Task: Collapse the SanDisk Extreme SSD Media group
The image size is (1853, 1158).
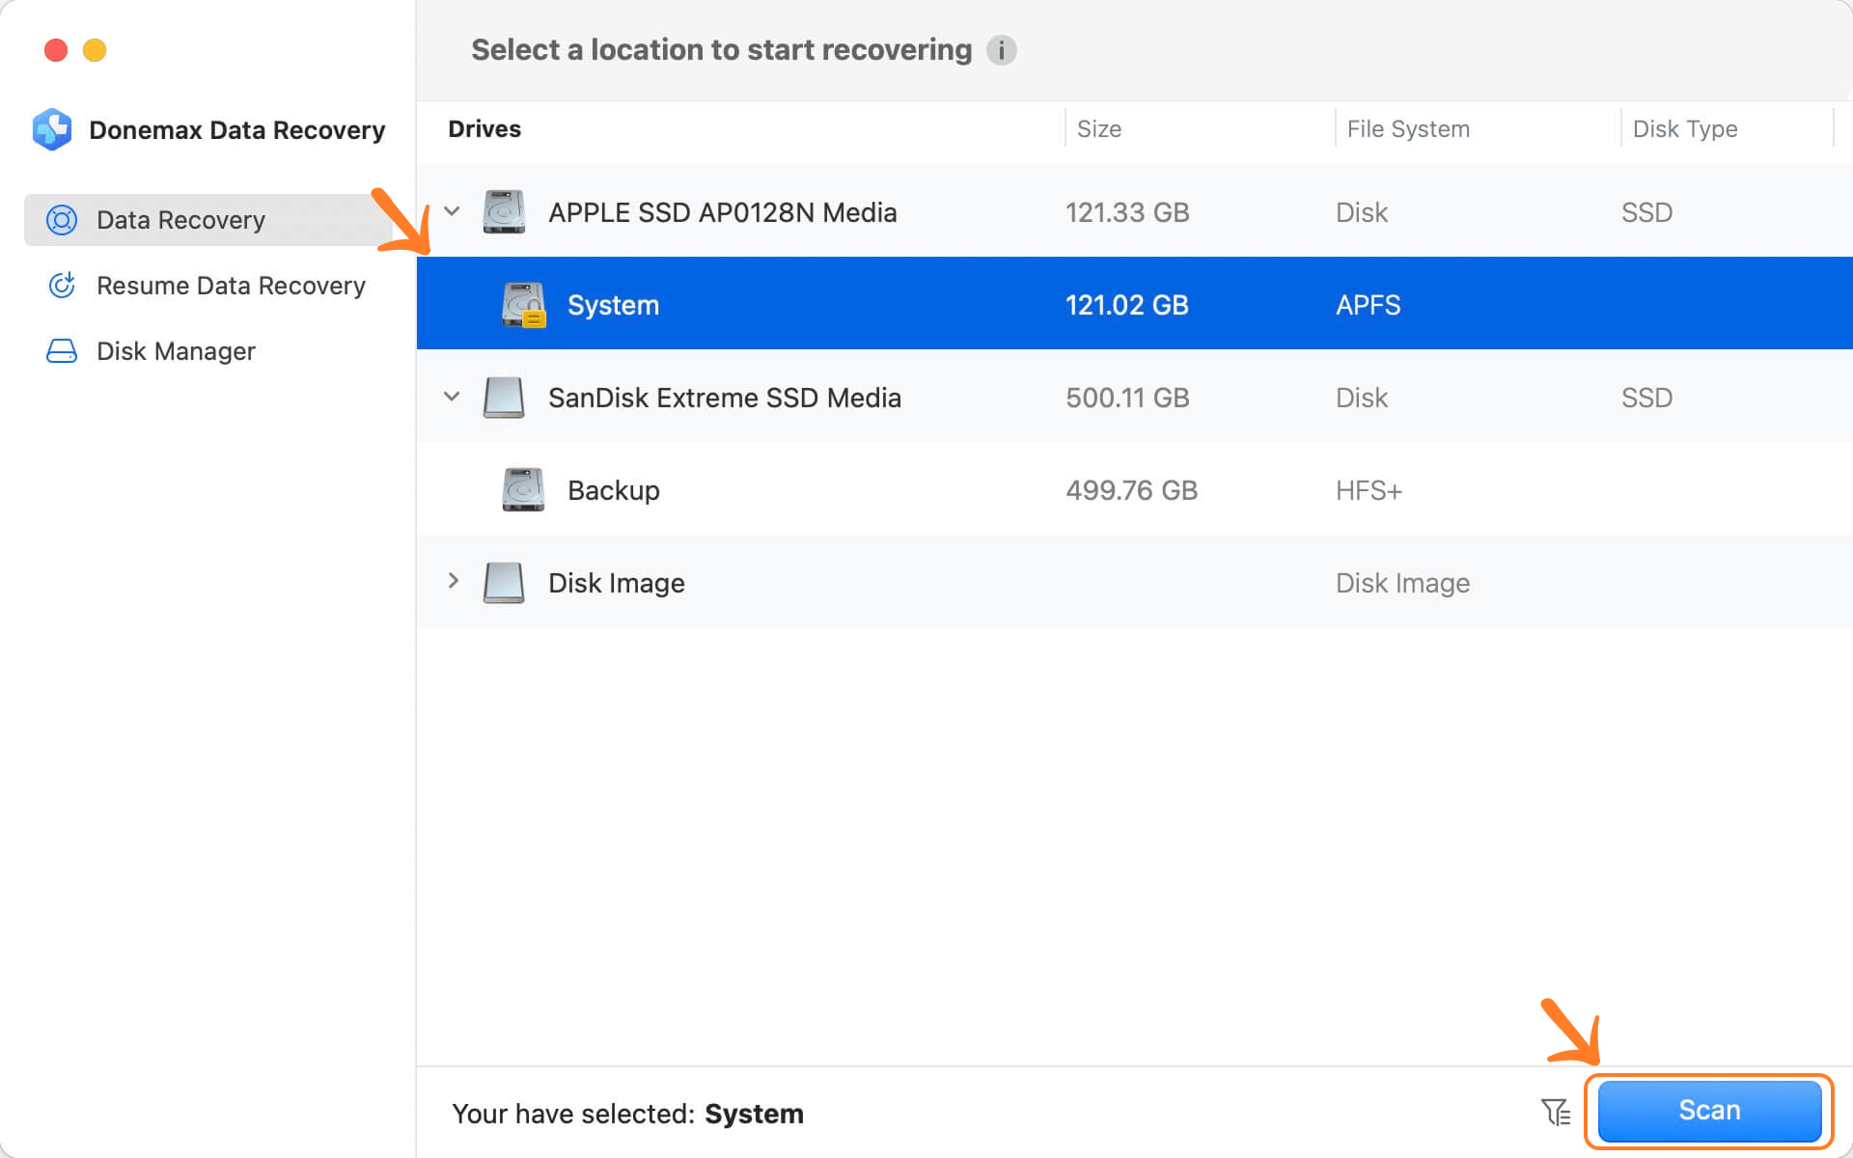Action: (452, 397)
